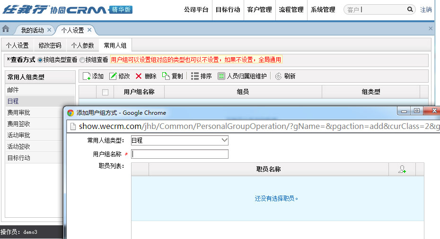Image resolution: width=440 pixels, height=239 pixels.
Task: Click the 修改 (edit) pencil icon
Action: point(113,77)
